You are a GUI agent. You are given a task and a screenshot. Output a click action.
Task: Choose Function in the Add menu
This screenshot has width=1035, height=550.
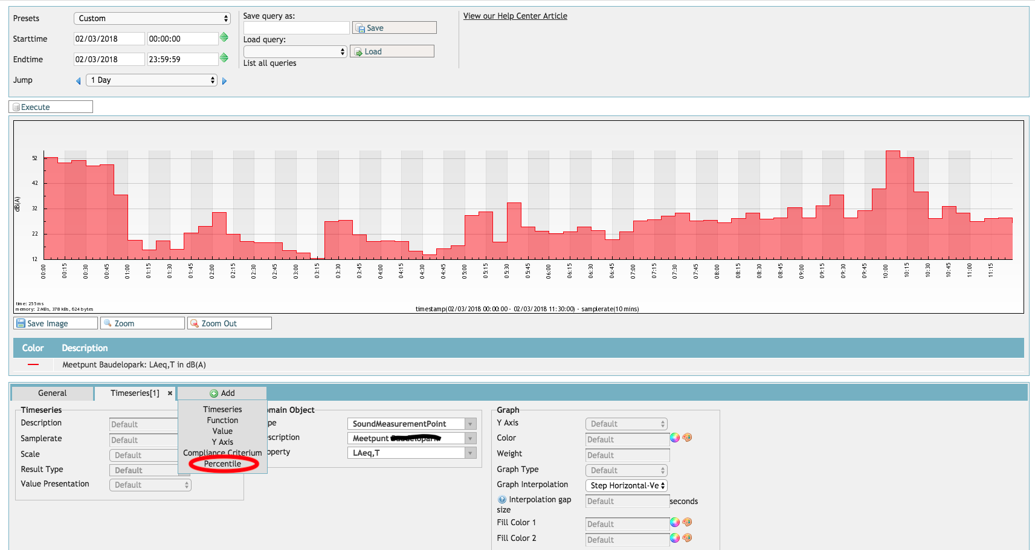point(222,421)
